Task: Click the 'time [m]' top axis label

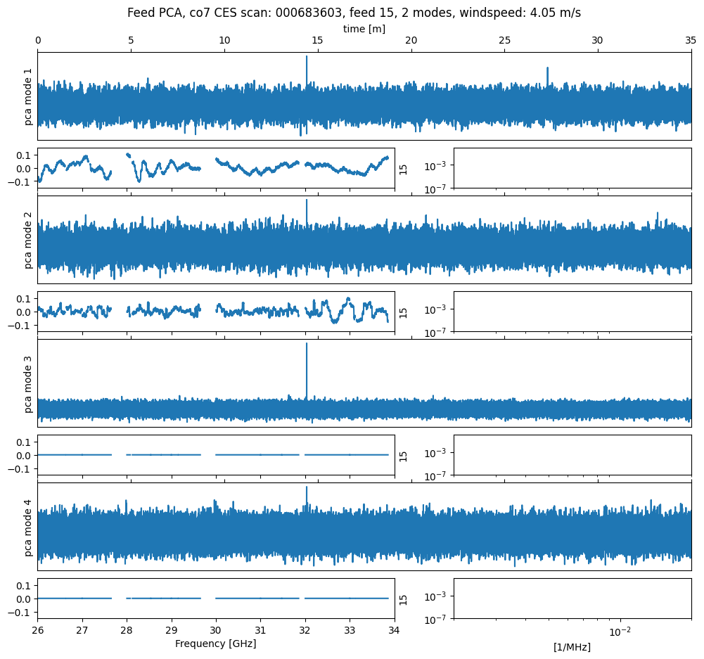Action: coord(364,28)
